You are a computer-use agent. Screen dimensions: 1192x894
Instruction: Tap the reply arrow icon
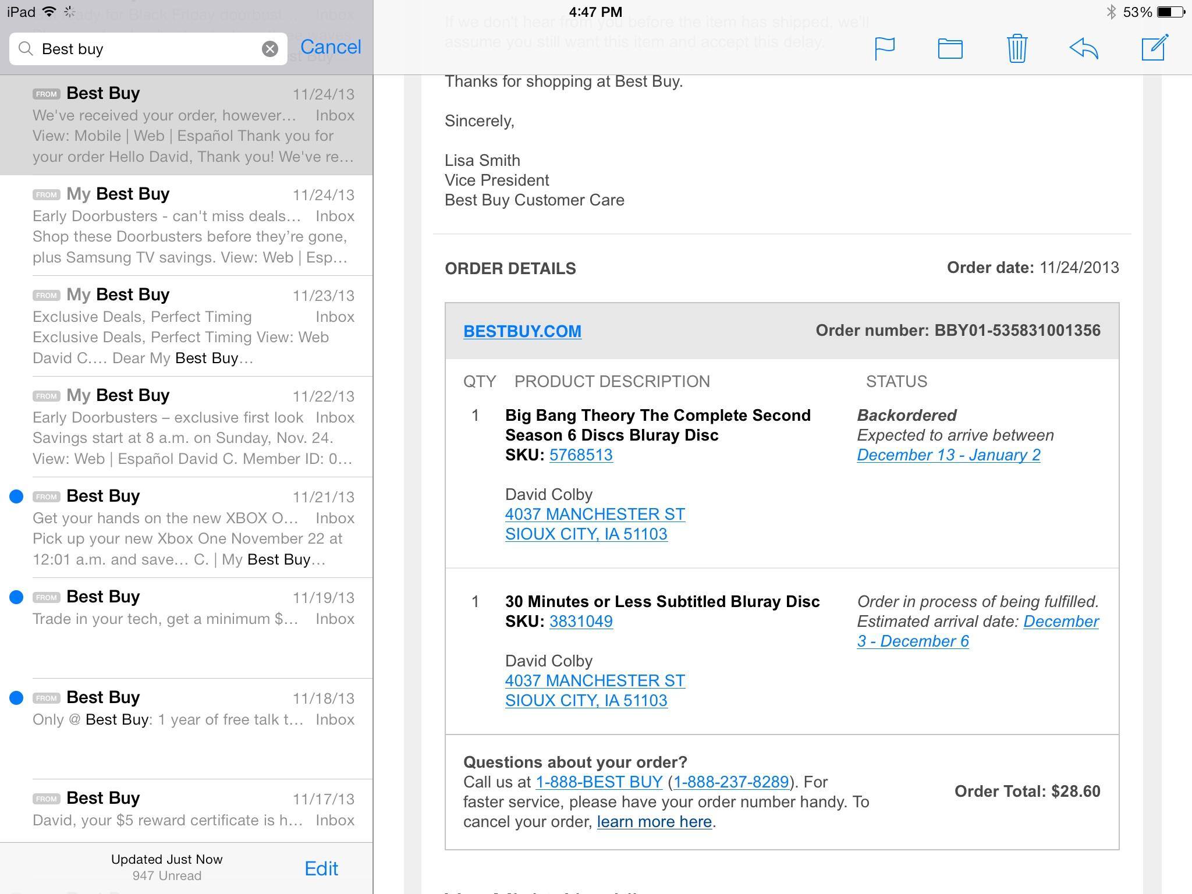(1083, 48)
